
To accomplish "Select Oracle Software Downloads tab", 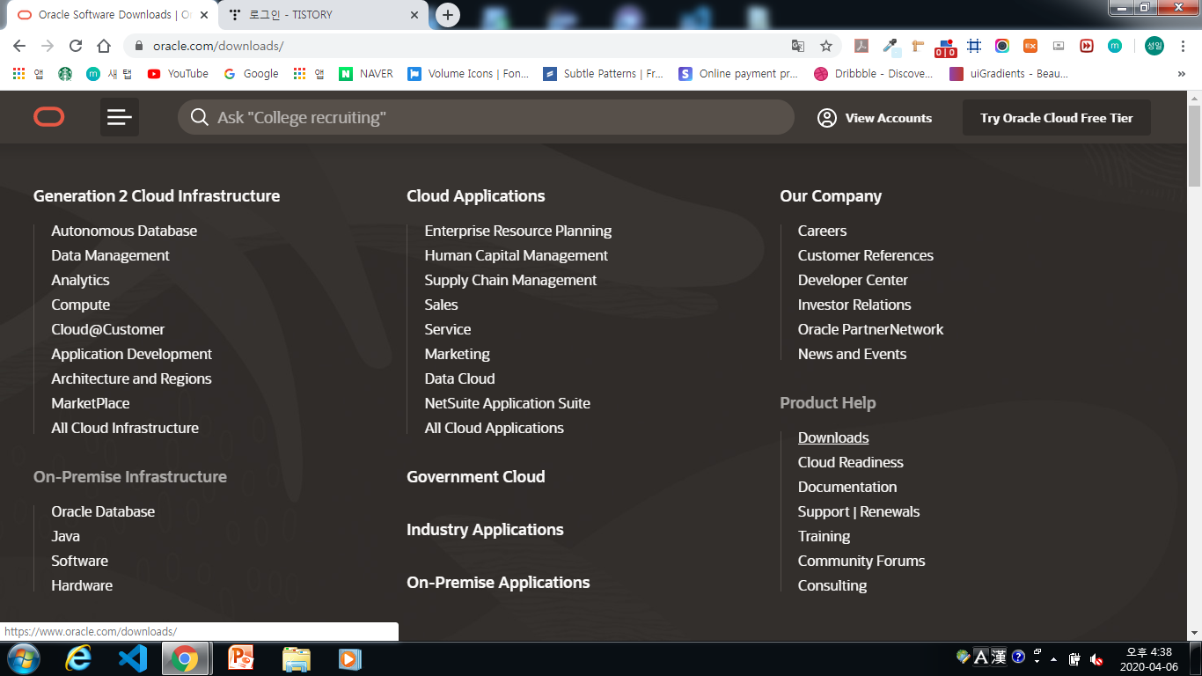I will click(113, 15).
